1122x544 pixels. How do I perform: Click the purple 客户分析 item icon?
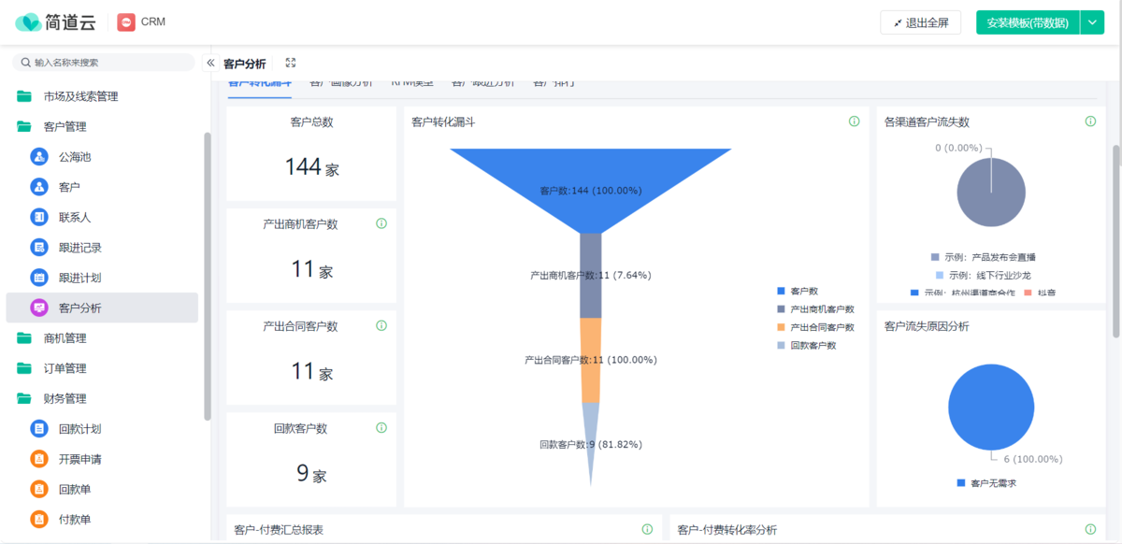click(x=39, y=308)
